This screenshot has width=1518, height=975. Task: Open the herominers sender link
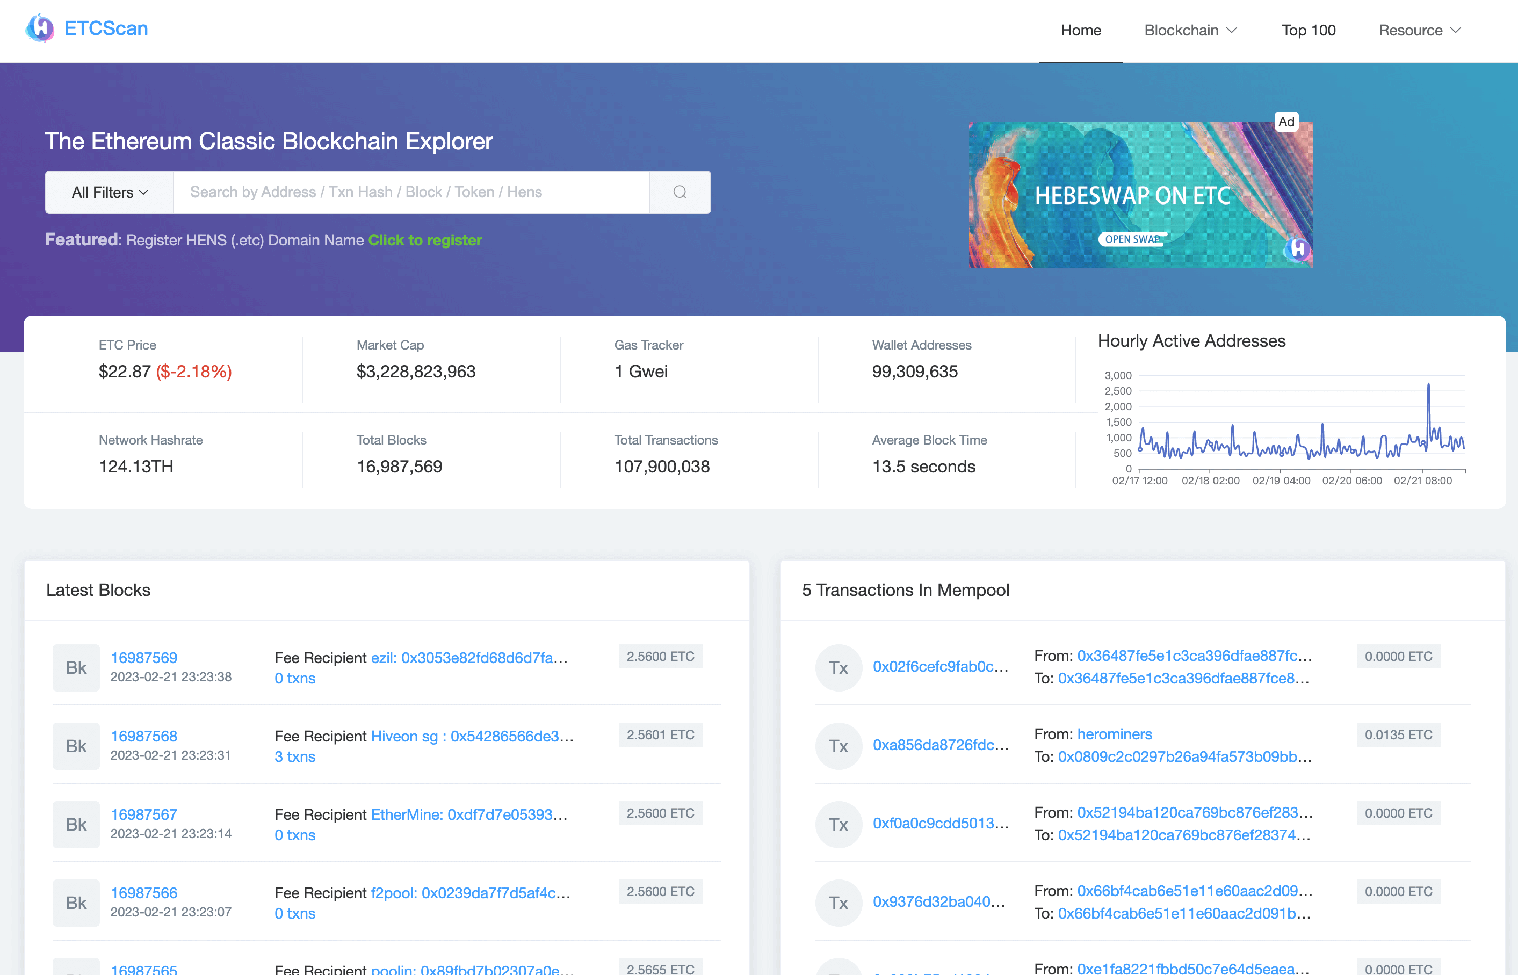coord(1114,734)
